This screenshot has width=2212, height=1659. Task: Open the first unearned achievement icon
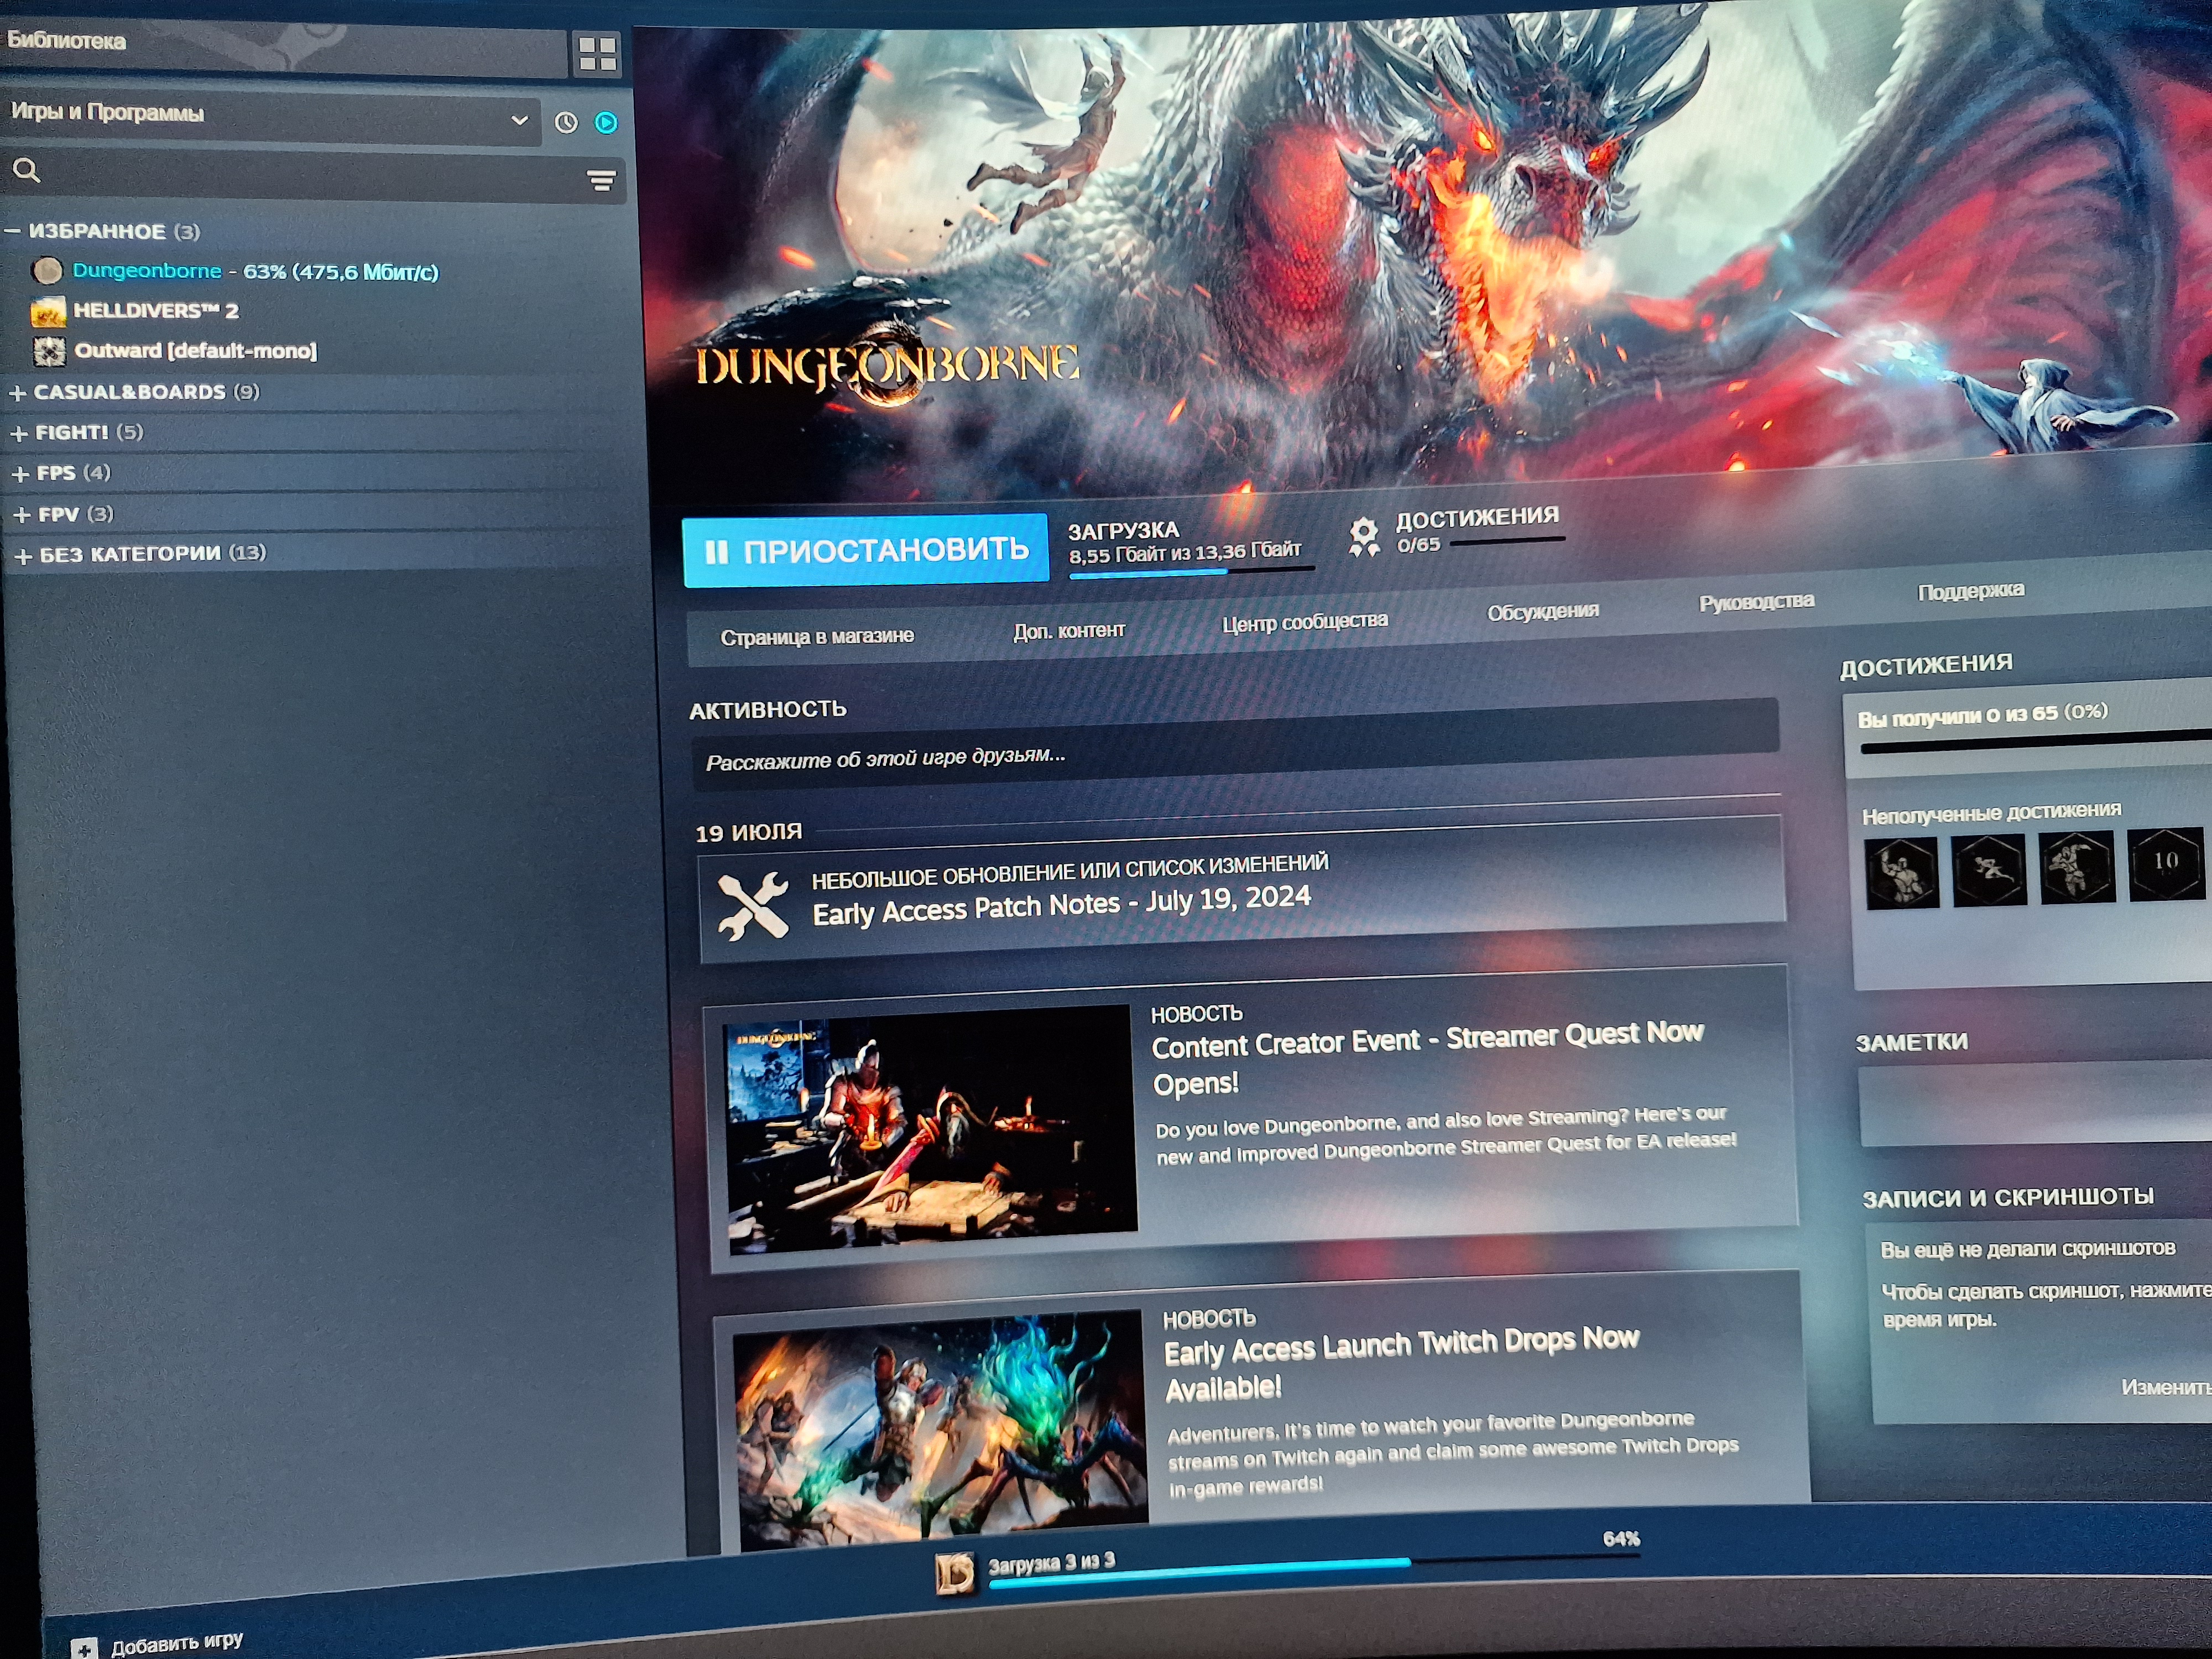click(x=1901, y=874)
